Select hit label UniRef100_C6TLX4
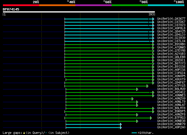The height and width of the screenshot is (135, 187). (x=171, y=41)
